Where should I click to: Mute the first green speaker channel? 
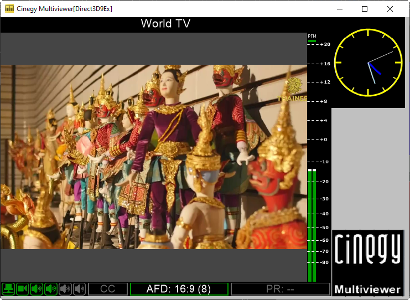coord(37,288)
